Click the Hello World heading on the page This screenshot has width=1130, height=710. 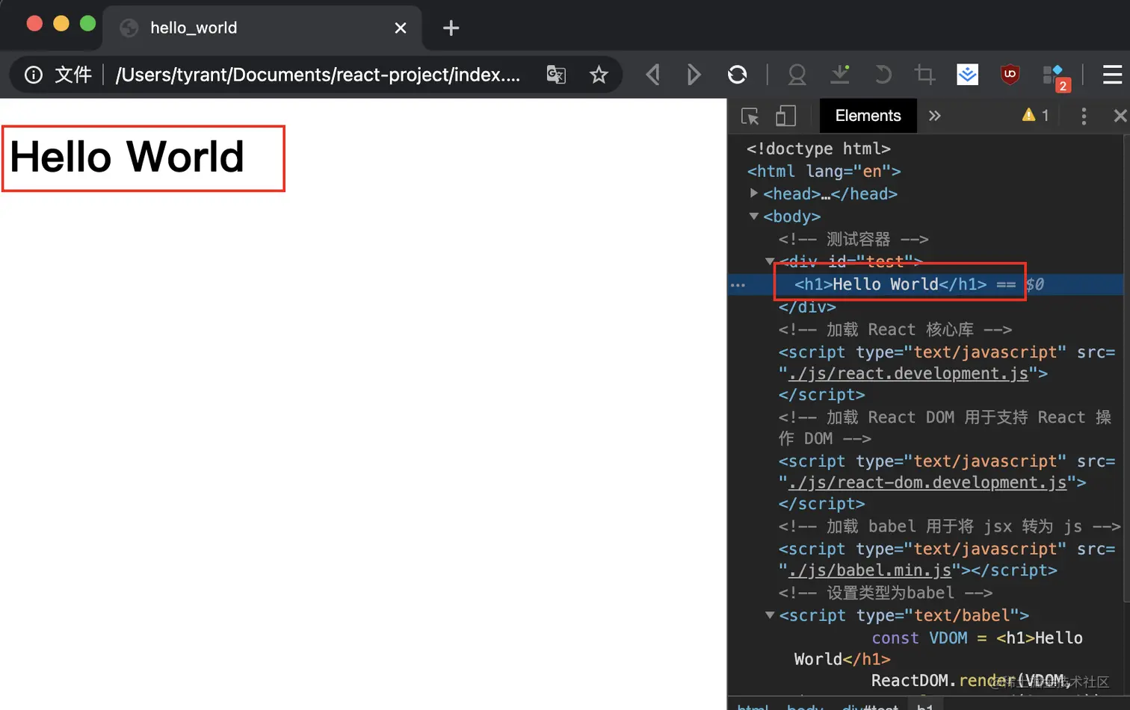[x=127, y=157]
